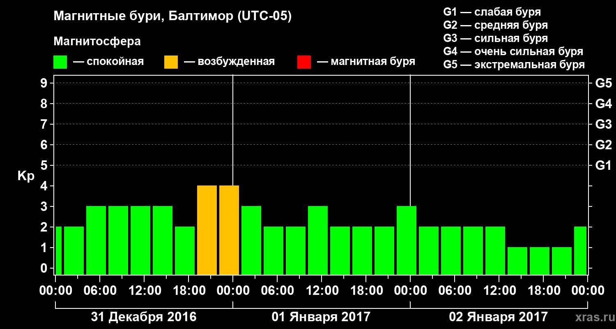Click the '06:00' tick label under 02 Января

[x=455, y=291]
